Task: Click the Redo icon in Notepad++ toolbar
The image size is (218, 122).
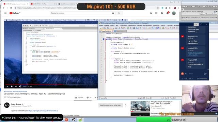Action: point(130,28)
